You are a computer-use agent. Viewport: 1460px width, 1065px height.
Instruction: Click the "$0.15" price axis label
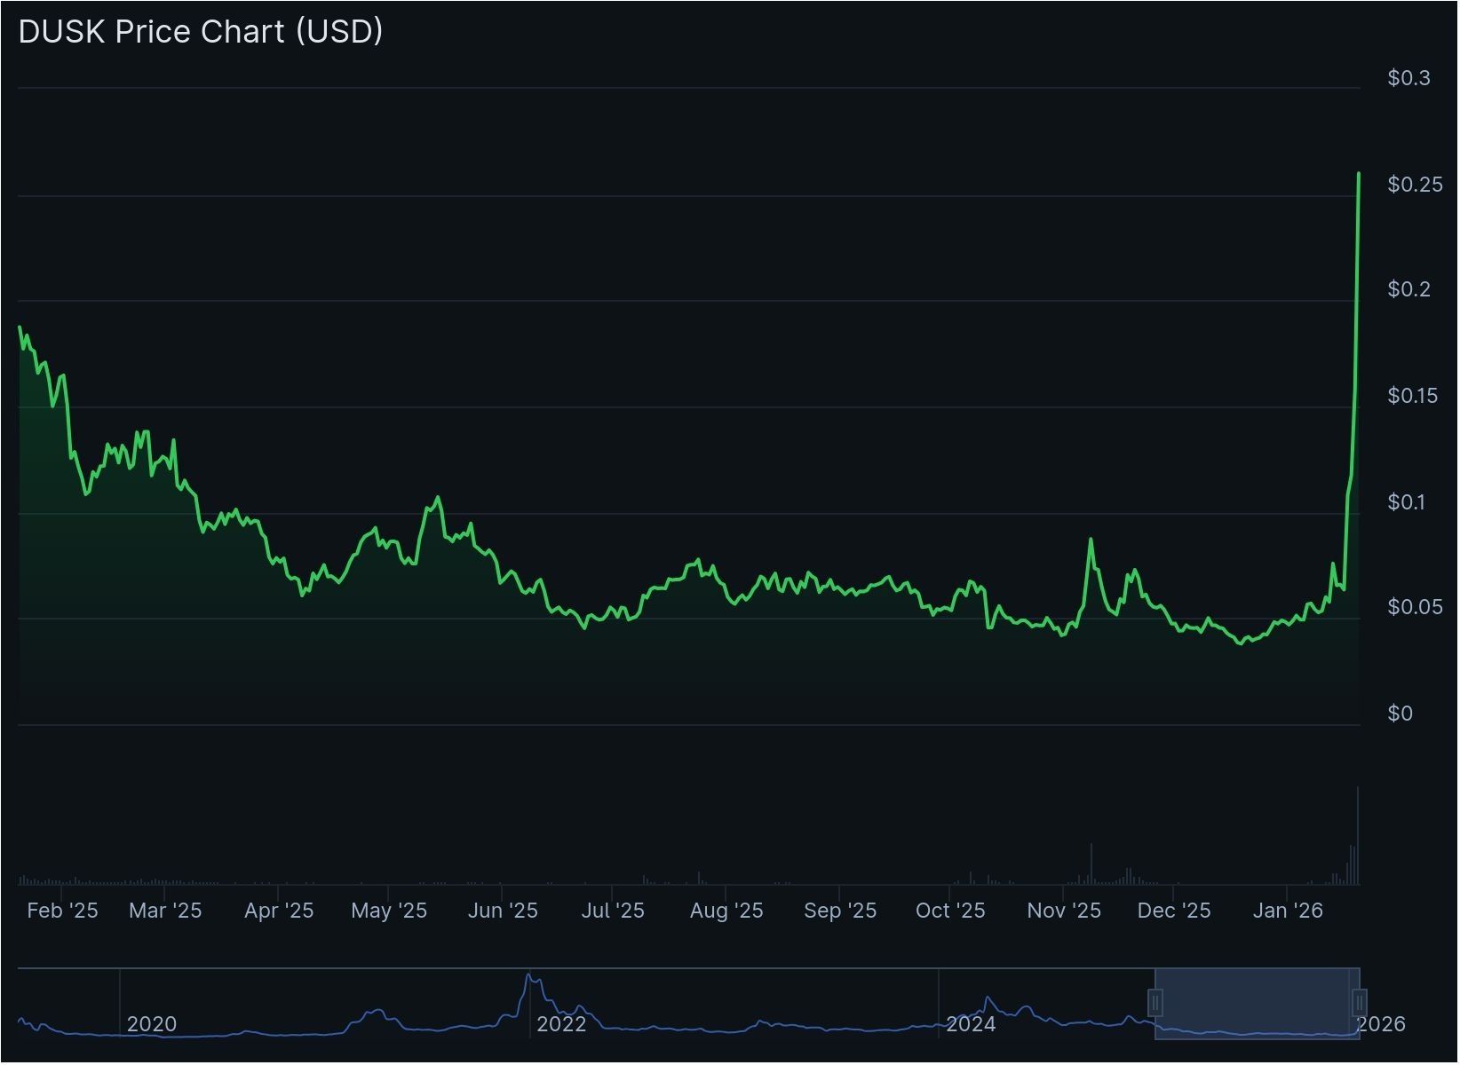tap(1413, 396)
